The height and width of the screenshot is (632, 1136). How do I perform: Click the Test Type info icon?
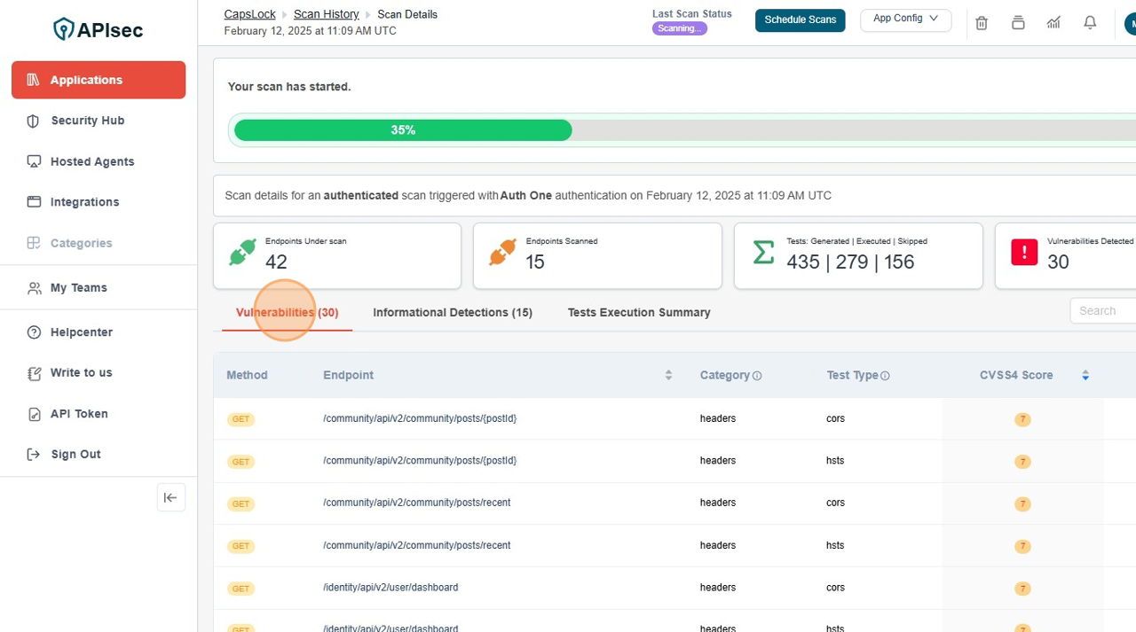[885, 376]
